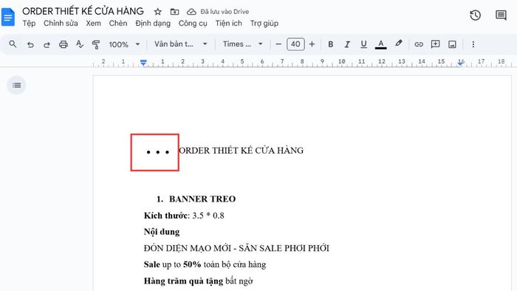This screenshot has width=517, height=291.
Task: Toggle underline formatting
Action: [x=363, y=44]
